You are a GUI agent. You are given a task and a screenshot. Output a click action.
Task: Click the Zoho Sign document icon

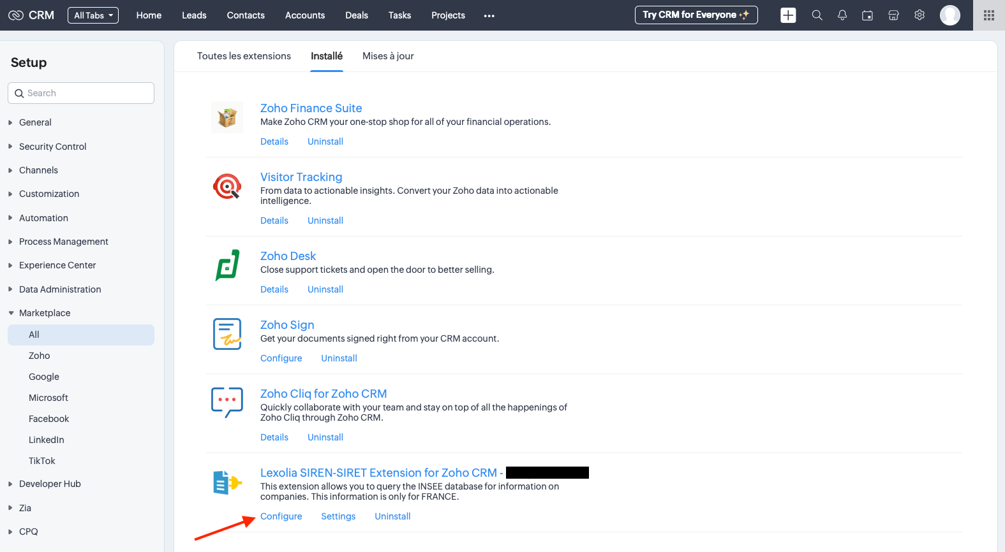click(x=227, y=334)
